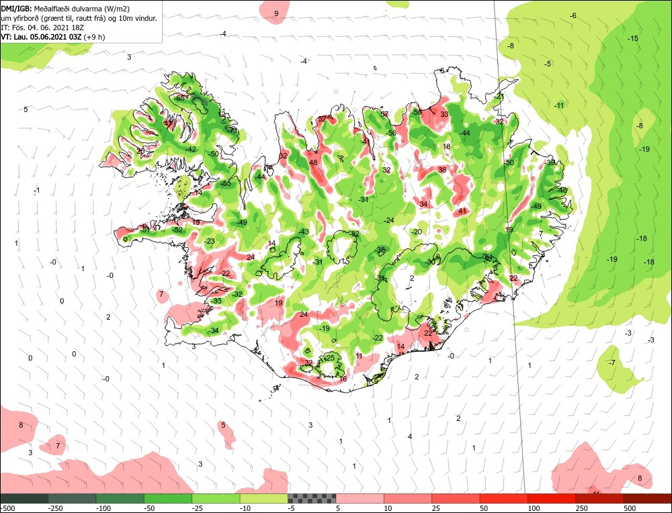Click the map value '25' inside southern glacier
This screenshot has height=513, width=672.
point(331,358)
